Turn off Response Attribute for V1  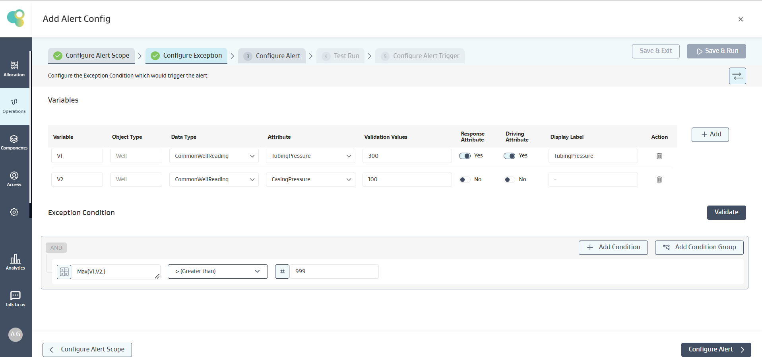coord(465,156)
